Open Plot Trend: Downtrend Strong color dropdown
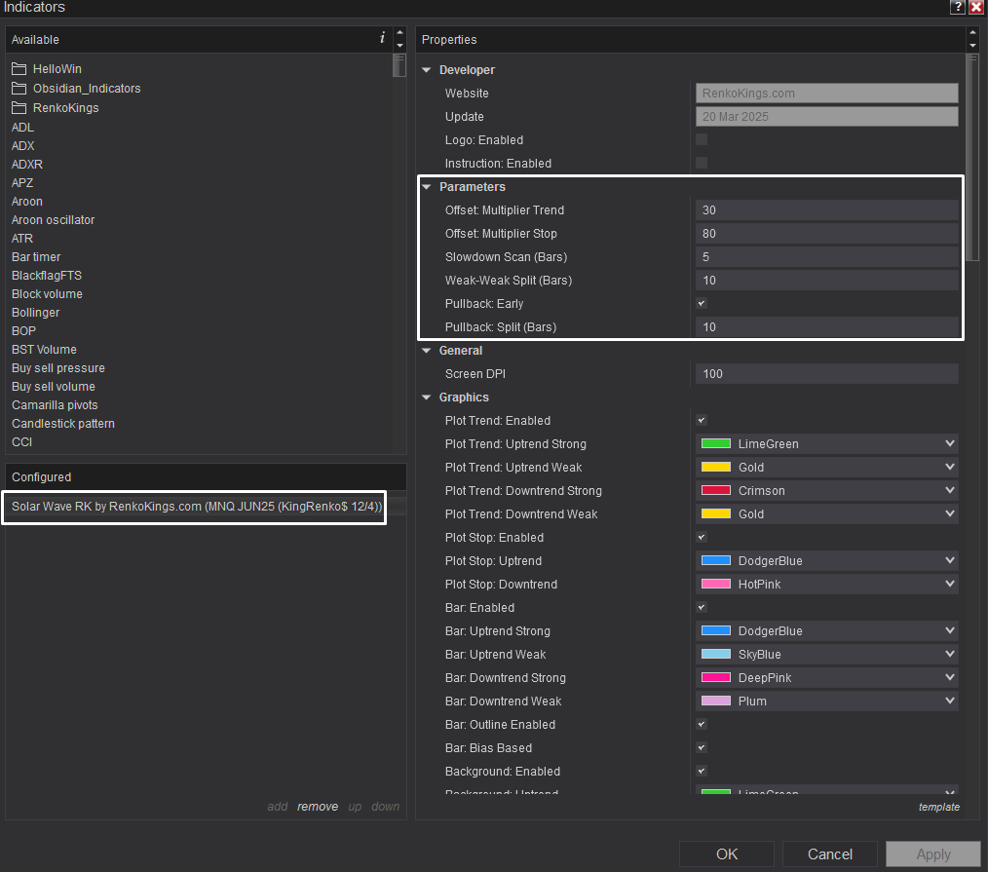 (826, 490)
